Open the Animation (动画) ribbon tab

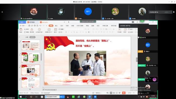tap(73, 26)
